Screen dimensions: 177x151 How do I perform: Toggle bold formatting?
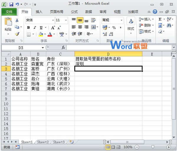click(x=29, y=28)
